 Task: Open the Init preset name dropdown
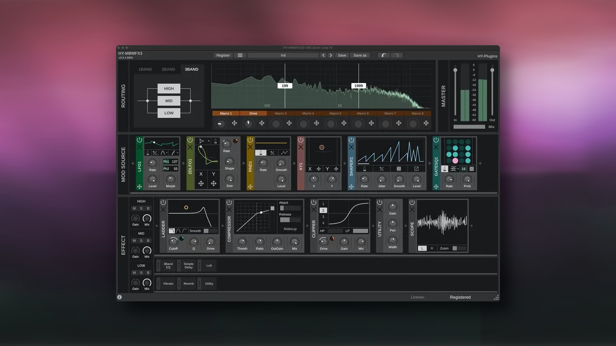click(x=283, y=55)
